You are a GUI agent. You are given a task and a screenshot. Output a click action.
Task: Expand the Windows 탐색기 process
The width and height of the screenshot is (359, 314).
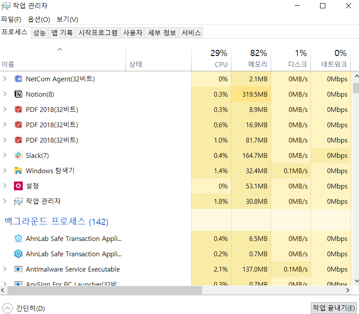[x=5, y=171]
